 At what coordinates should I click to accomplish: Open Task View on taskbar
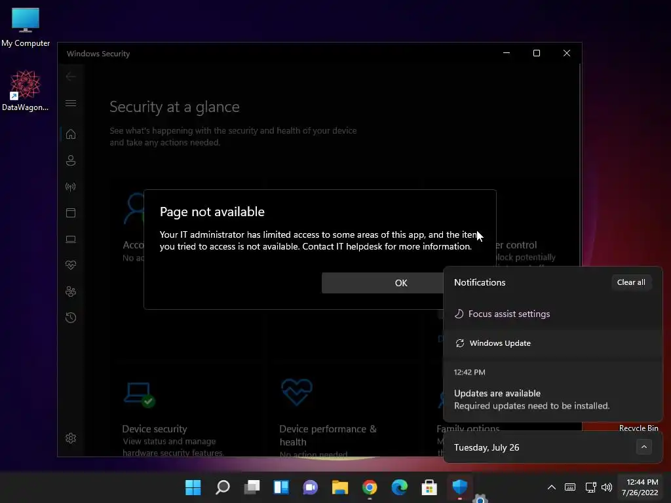tap(252, 487)
